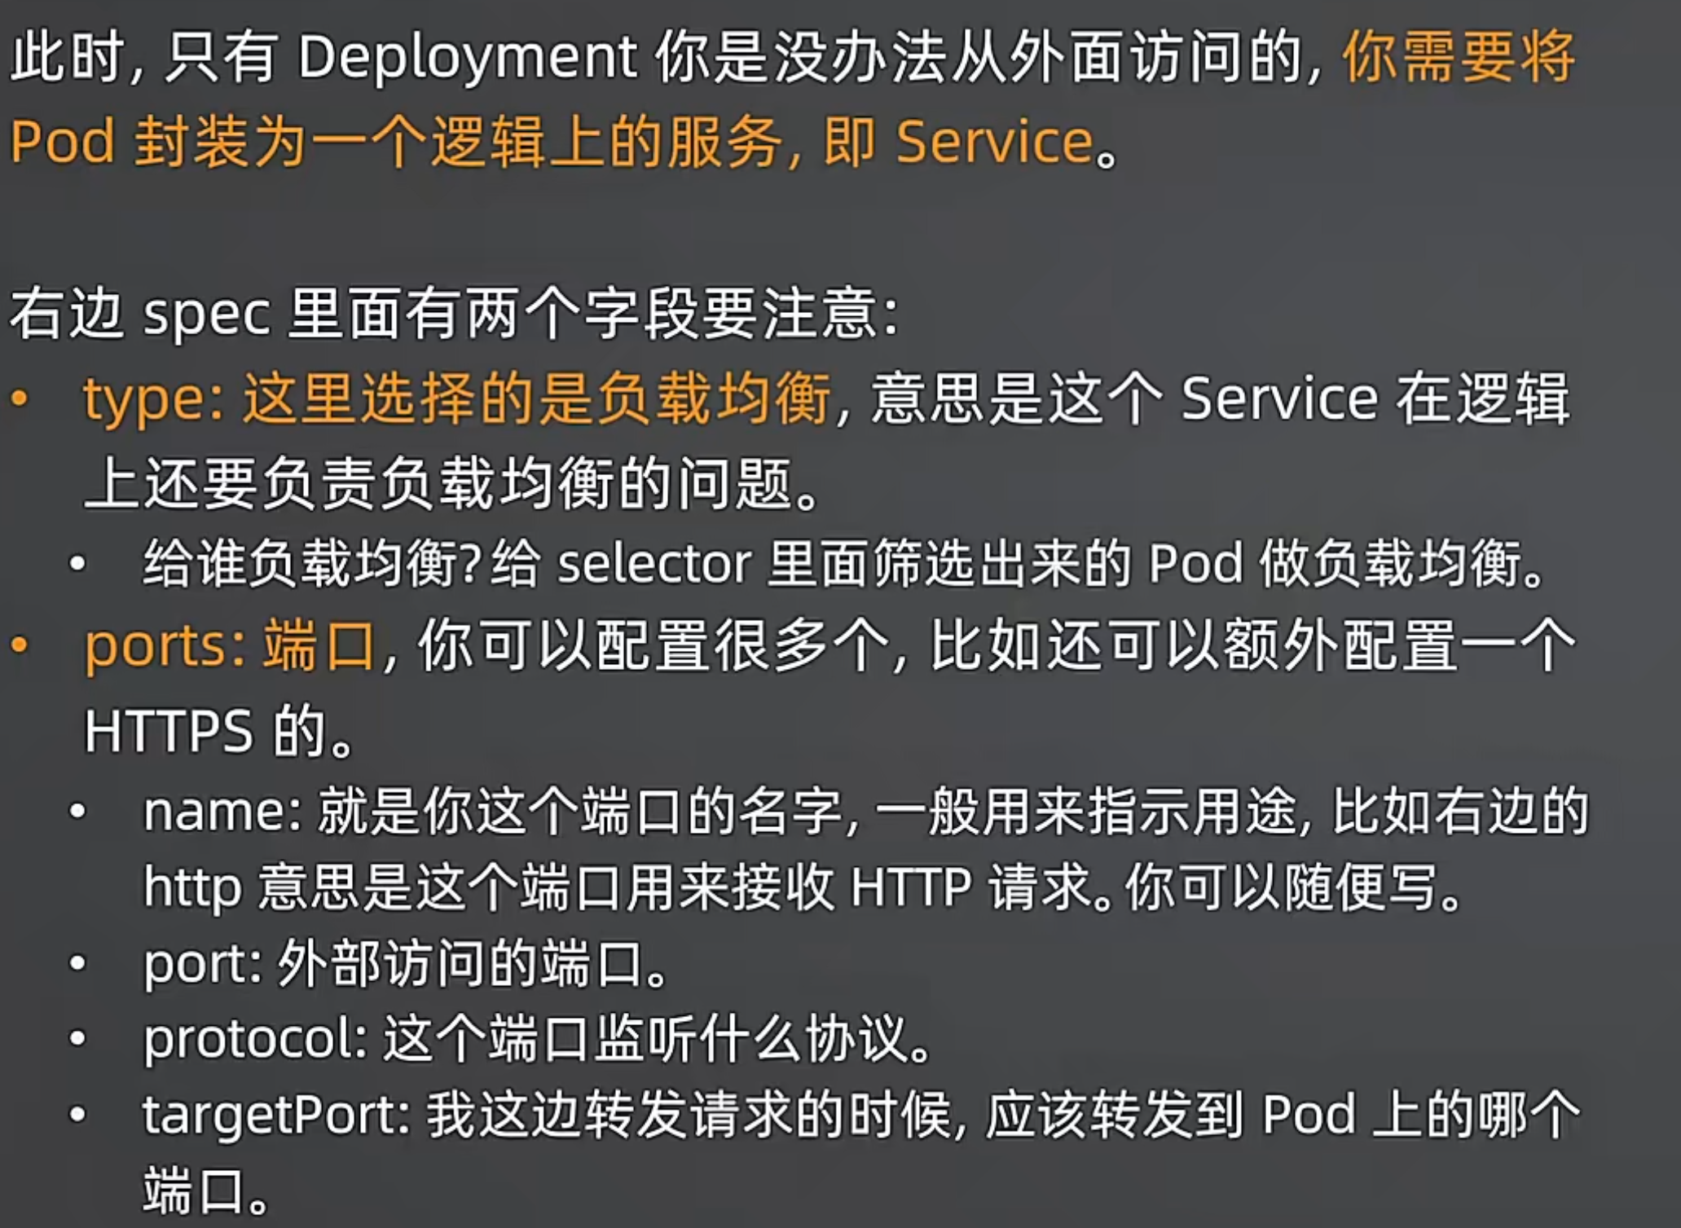1681x1228 pixels.
Task: Click the orange bullet before 'ports'
Action: [x=20, y=645]
